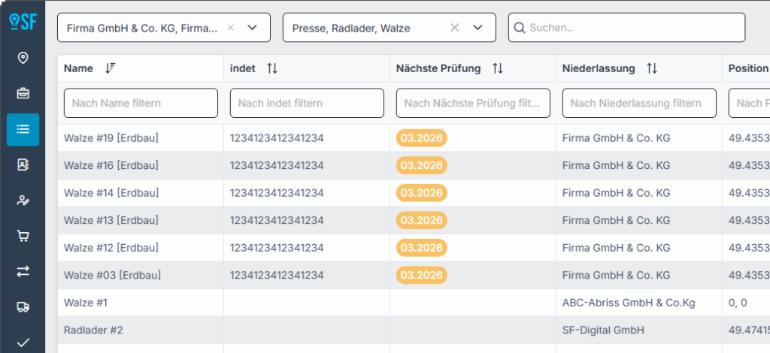
Task: Open the shopping cart sidebar icon
Action: point(23,236)
